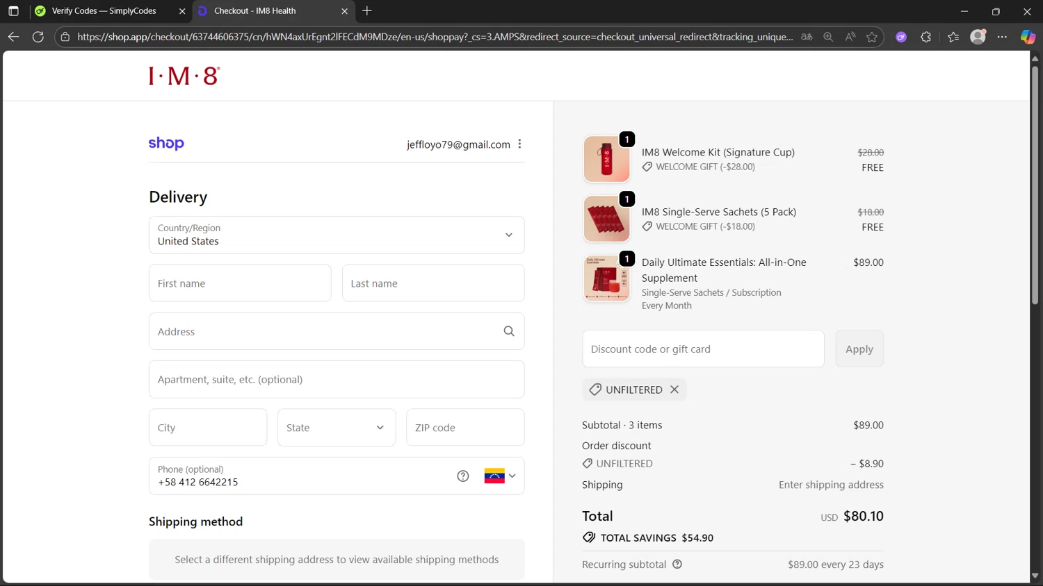
Task: Show phone number help tooltip icon
Action: click(x=463, y=476)
